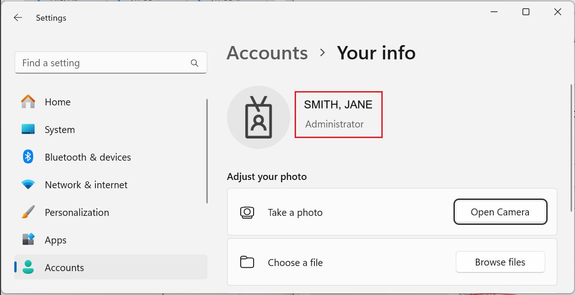Viewport: 575px width, 295px height.
Task: Focus the Find a setting search field
Action: tap(104, 63)
